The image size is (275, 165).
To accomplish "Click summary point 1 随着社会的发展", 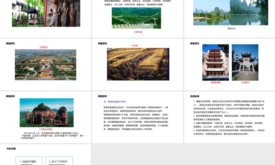I will coord(229,107).
